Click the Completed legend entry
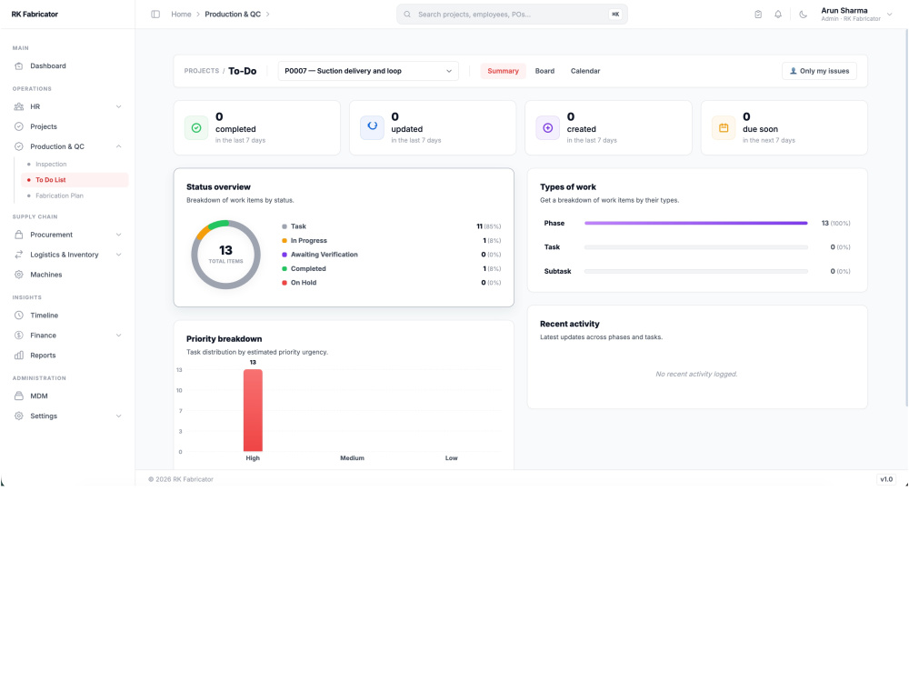This screenshot has width=909, height=682. pos(391,268)
